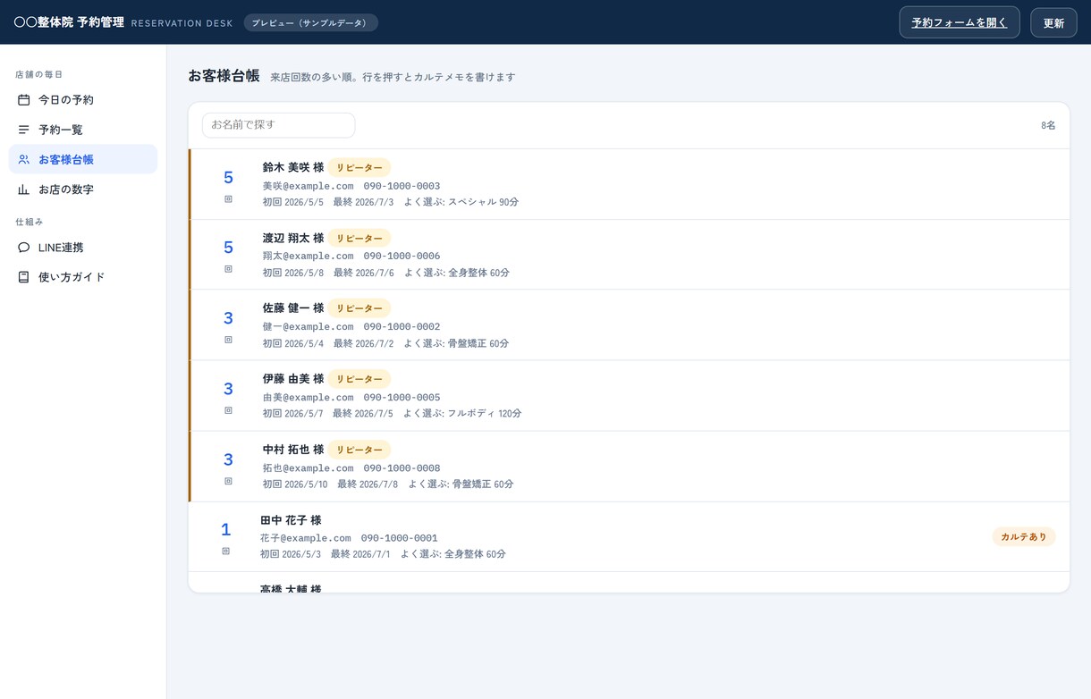Click email 由美@example.com
The height and width of the screenshot is (699, 1091).
[308, 398]
